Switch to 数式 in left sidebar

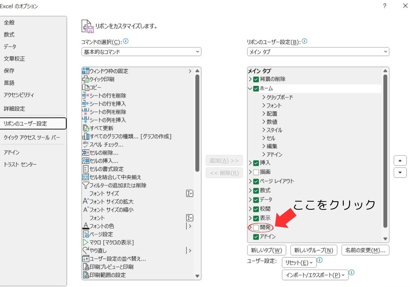coord(9,35)
